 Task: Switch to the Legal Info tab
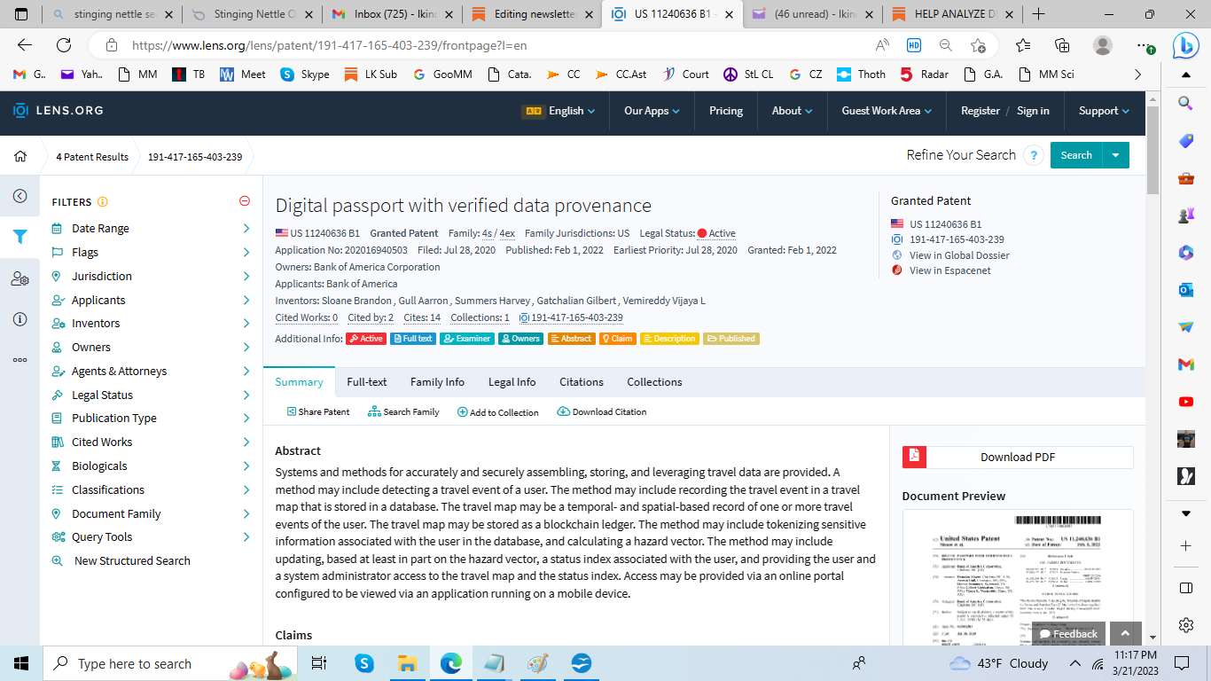[x=512, y=382]
